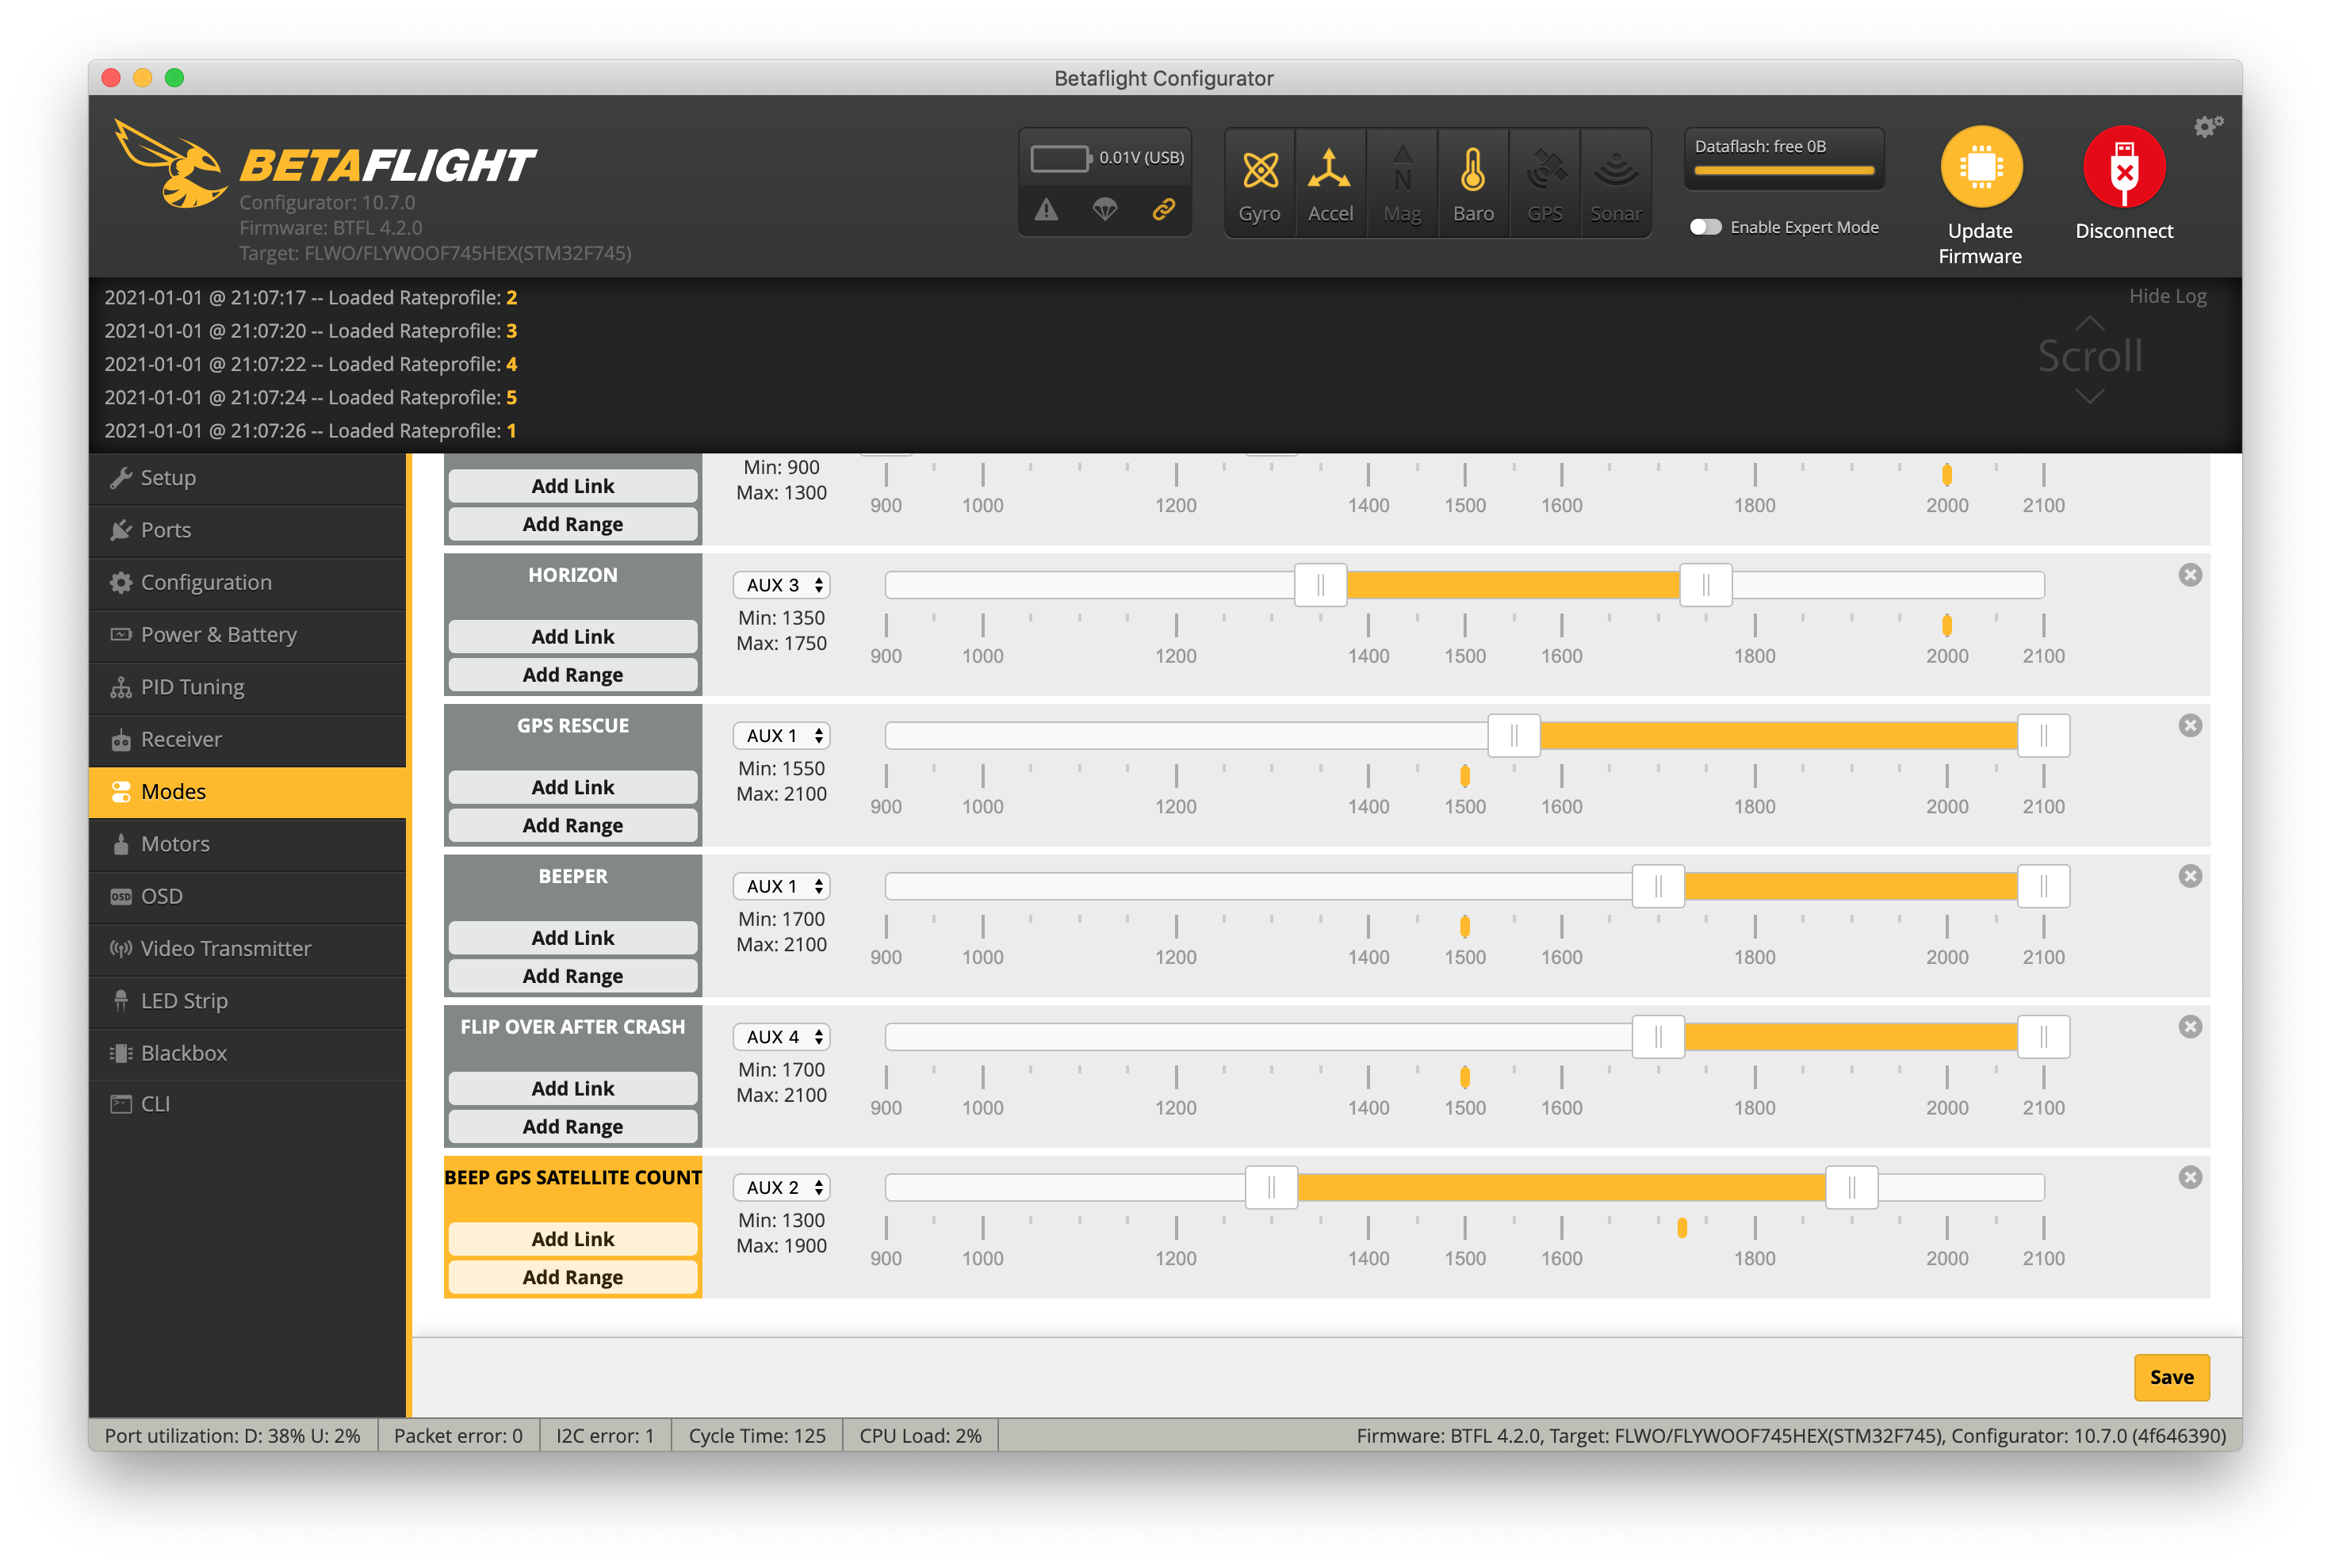Open AUX 4 dropdown for FLIP OVER AFTER CRASH
Image resolution: width=2331 pixels, height=1568 pixels.
coord(782,1037)
